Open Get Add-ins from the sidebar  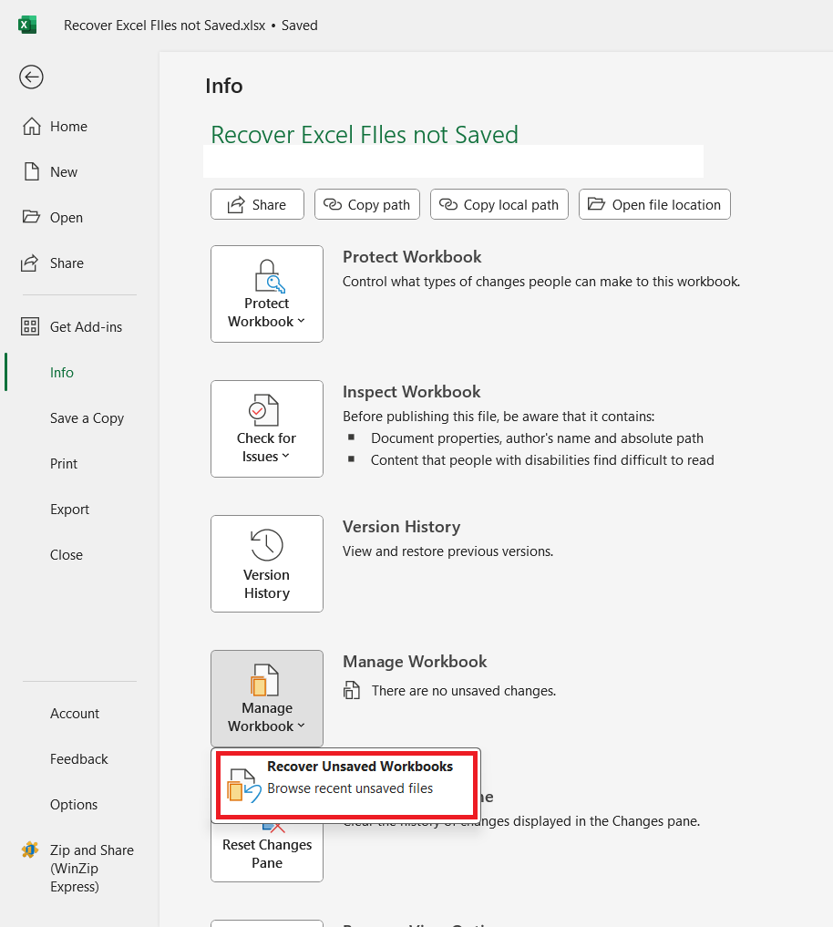point(86,327)
